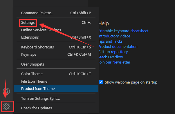Image resolution: width=175 pixels, height=114 pixels.
Task: Click Join our Newsletter link
Action: click(114, 62)
